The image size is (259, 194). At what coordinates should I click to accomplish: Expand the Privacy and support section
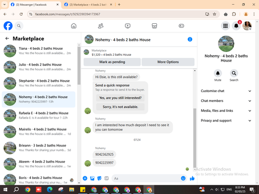(226, 121)
